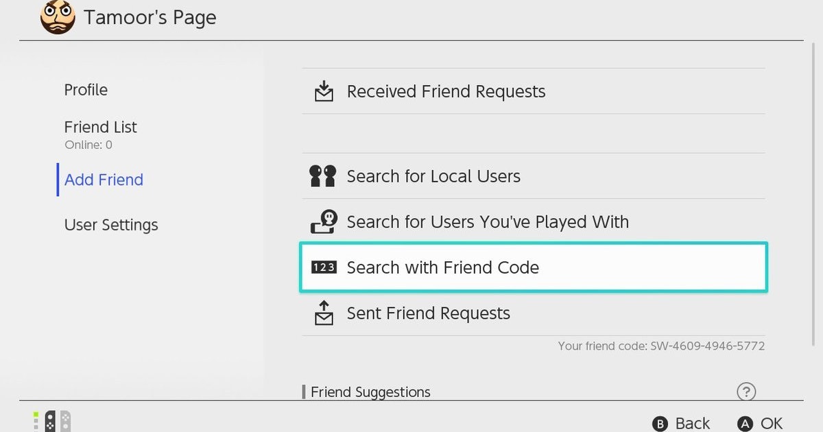The width and height of the screenshot is (823, 432).
Task: Click your friend code text
Action: 661,346
